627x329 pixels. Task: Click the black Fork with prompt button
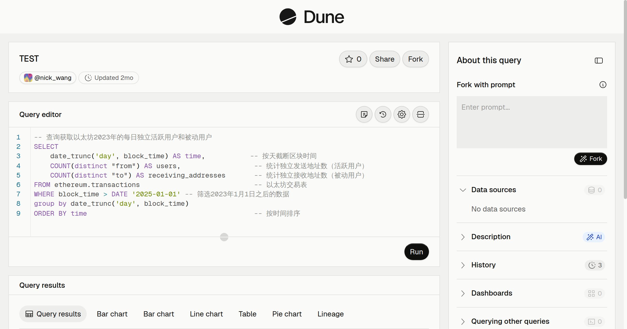click(x=590, y=159)
